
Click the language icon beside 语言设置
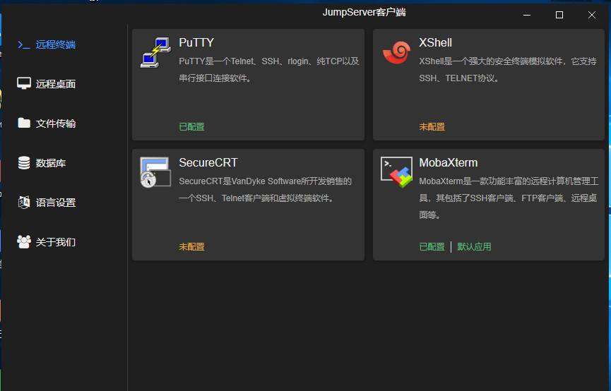click(x=24, y=203)
